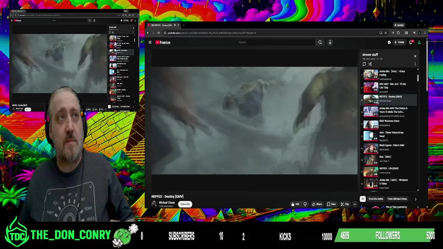This screenshot has height=249, width=443.
Task: Click the search magnifier button
Action: coord(320,42)
